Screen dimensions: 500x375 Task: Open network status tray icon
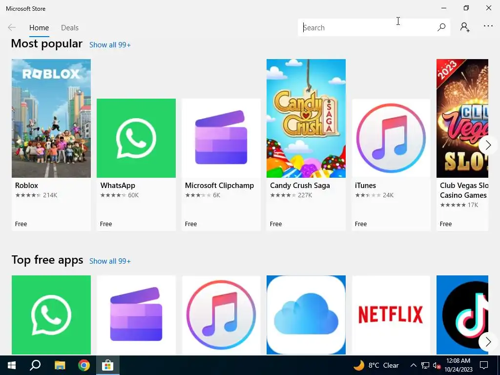(425, 365)
